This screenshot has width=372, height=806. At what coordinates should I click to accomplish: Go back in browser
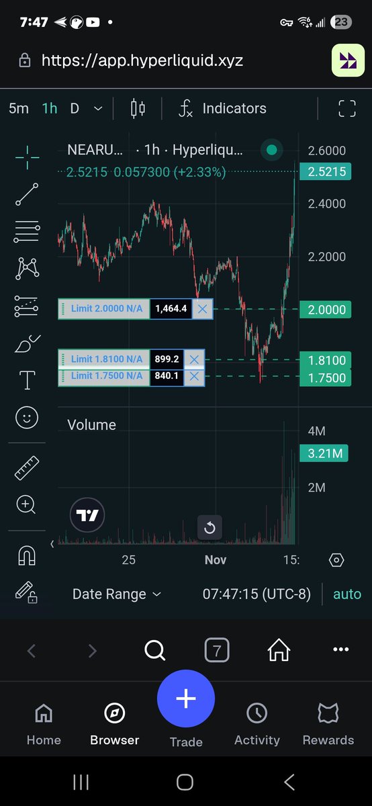point(31,650)
